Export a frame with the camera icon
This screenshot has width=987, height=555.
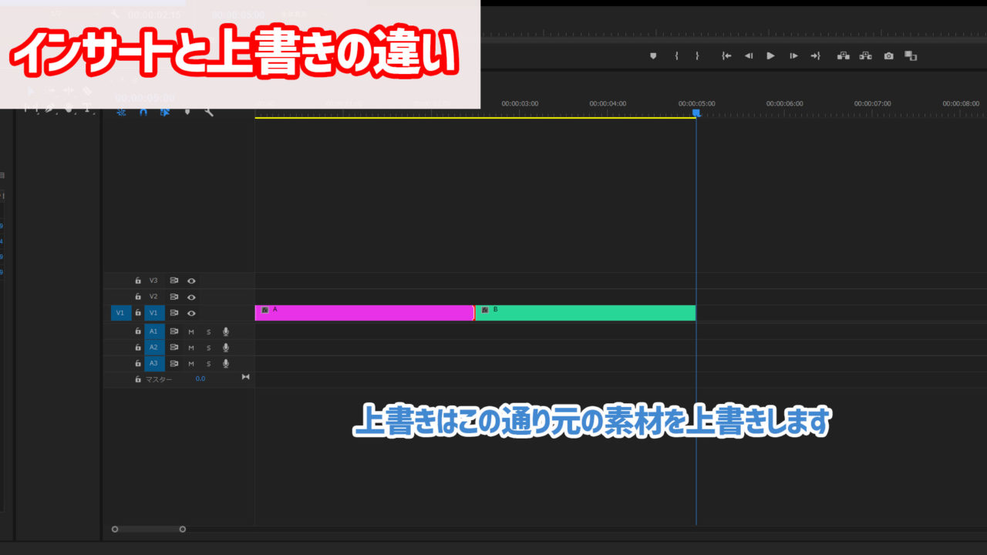tap(889, 55)
